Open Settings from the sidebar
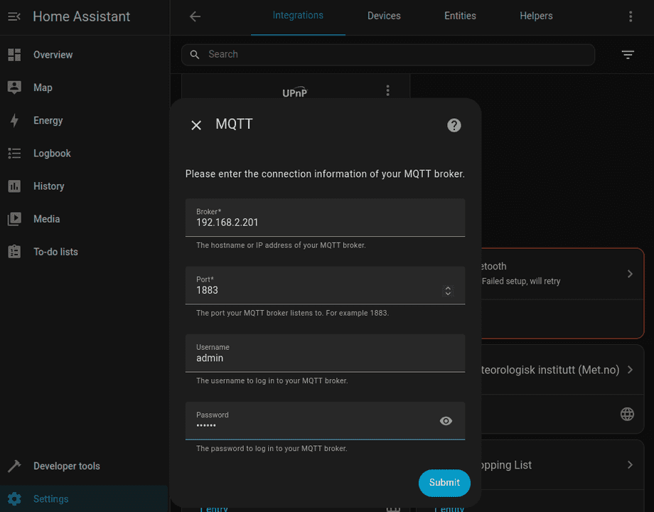This screenshot has width=654, height=512. click(x=50, y=498)
